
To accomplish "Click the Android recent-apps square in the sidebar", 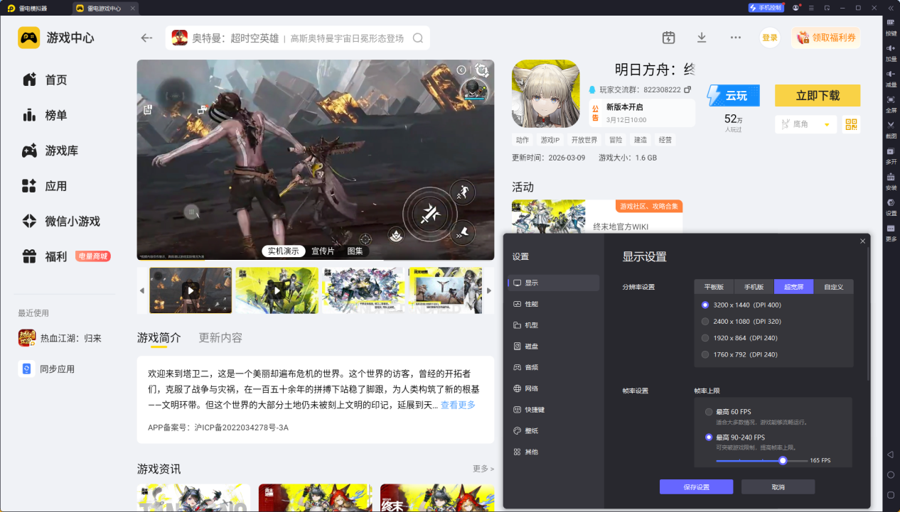I will point(891,495).
